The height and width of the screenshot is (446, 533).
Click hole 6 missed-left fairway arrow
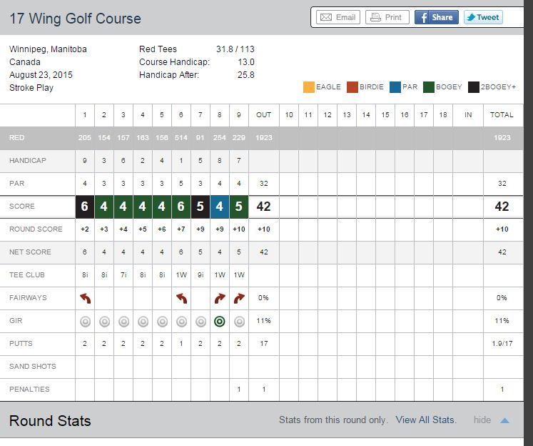click(x=181, y=298)
